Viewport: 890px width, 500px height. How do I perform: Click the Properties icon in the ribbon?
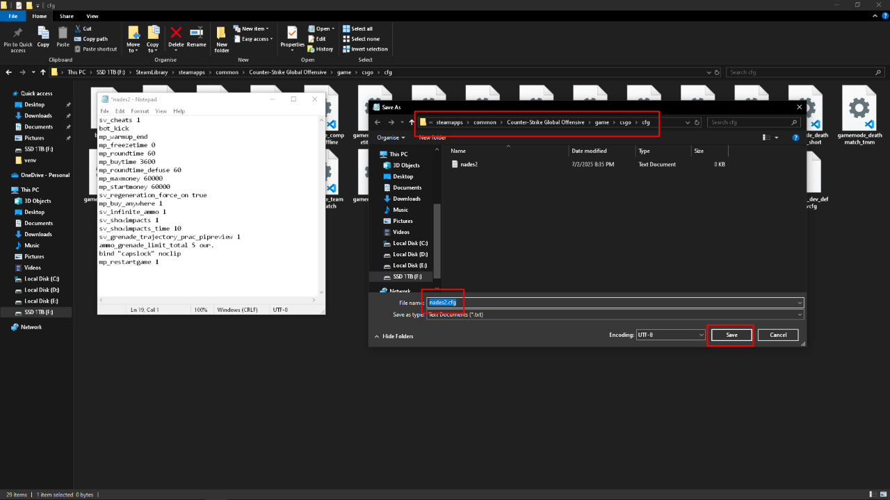(292, 33)
